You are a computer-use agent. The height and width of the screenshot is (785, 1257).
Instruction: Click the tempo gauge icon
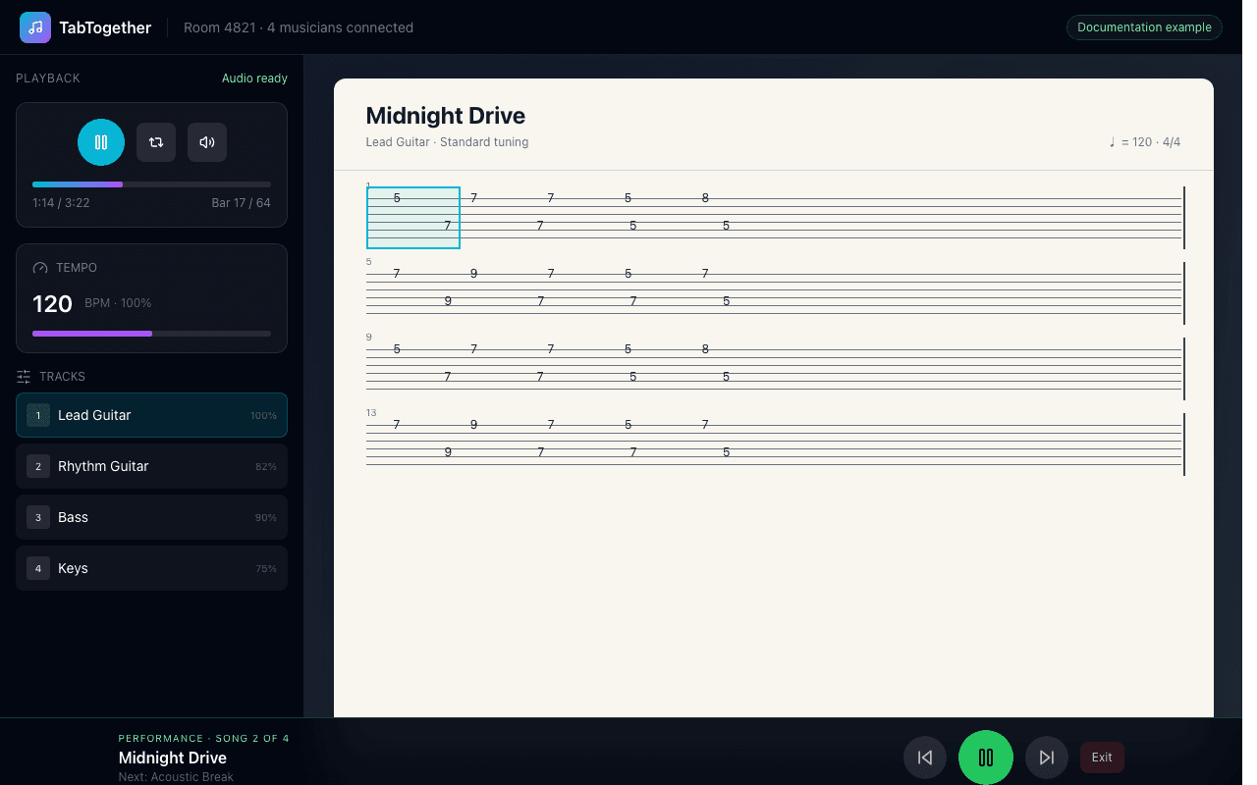click(40, 268)
